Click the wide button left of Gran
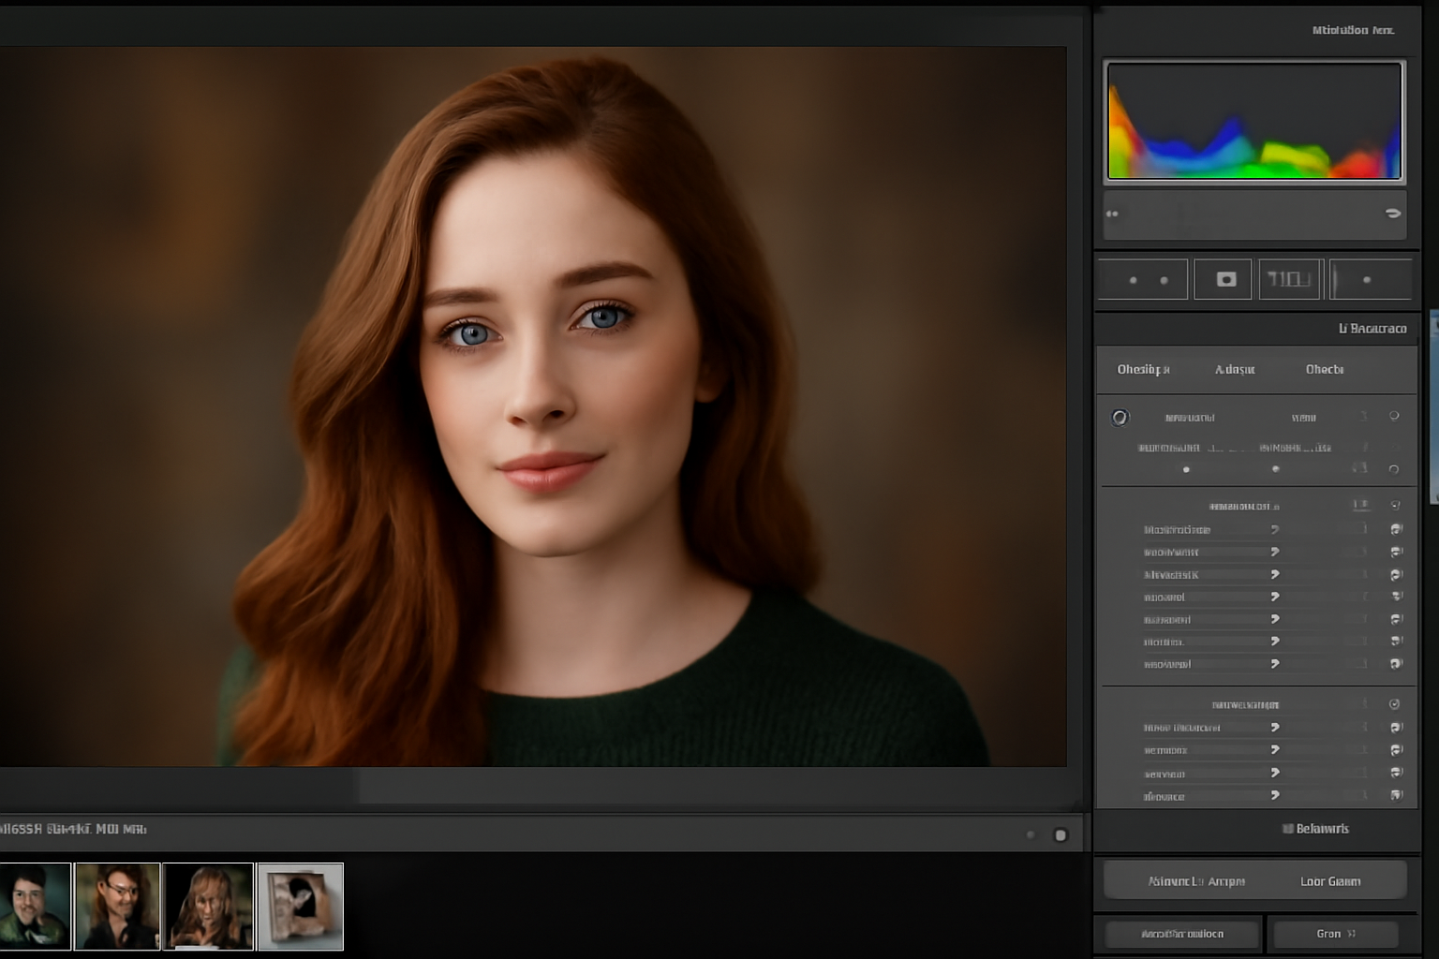This screenshot has height=959, width=1439. click(x=1181, y=934)
